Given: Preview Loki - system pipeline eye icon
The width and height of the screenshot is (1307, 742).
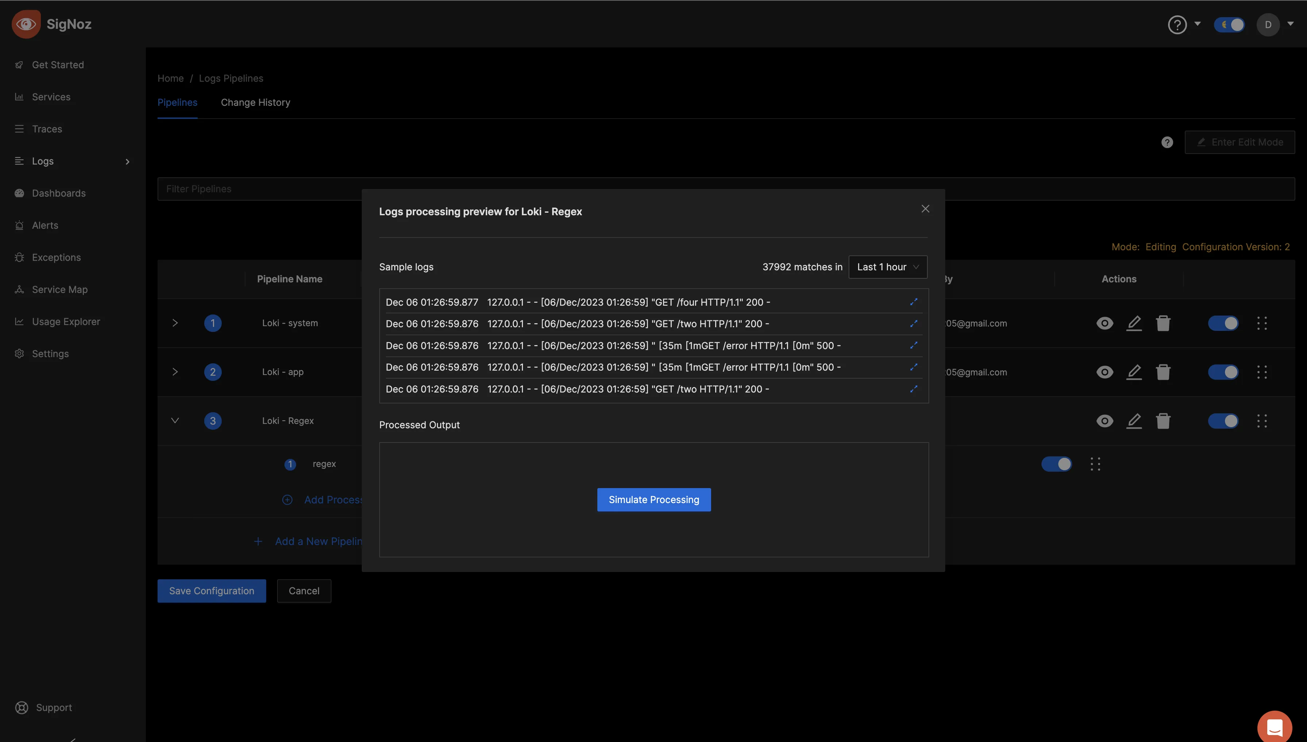Looking at the screenshot, I should coord(1104,323).
